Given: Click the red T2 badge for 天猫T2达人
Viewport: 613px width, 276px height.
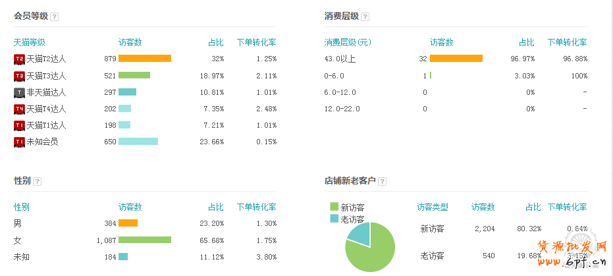Looking at the screenshot, I should click(19, 59).
